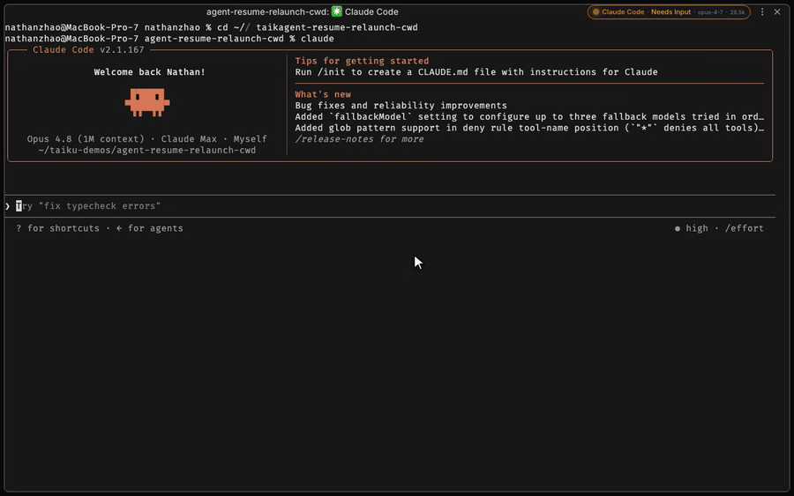Click the 'fallbackModel' setting release note
Viewport: 794px width, 496px height.
click(x=529, y=116)
